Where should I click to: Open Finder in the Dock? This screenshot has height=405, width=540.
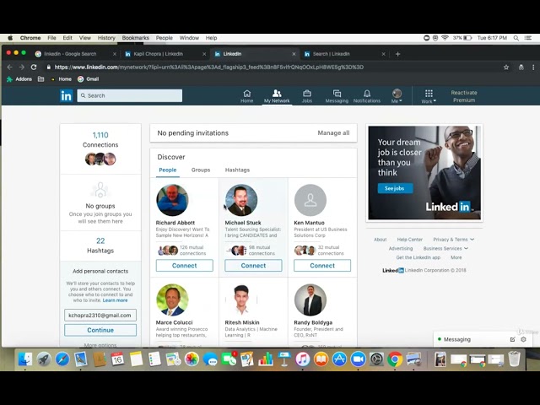pyautogui.click(x=25, y=359)
